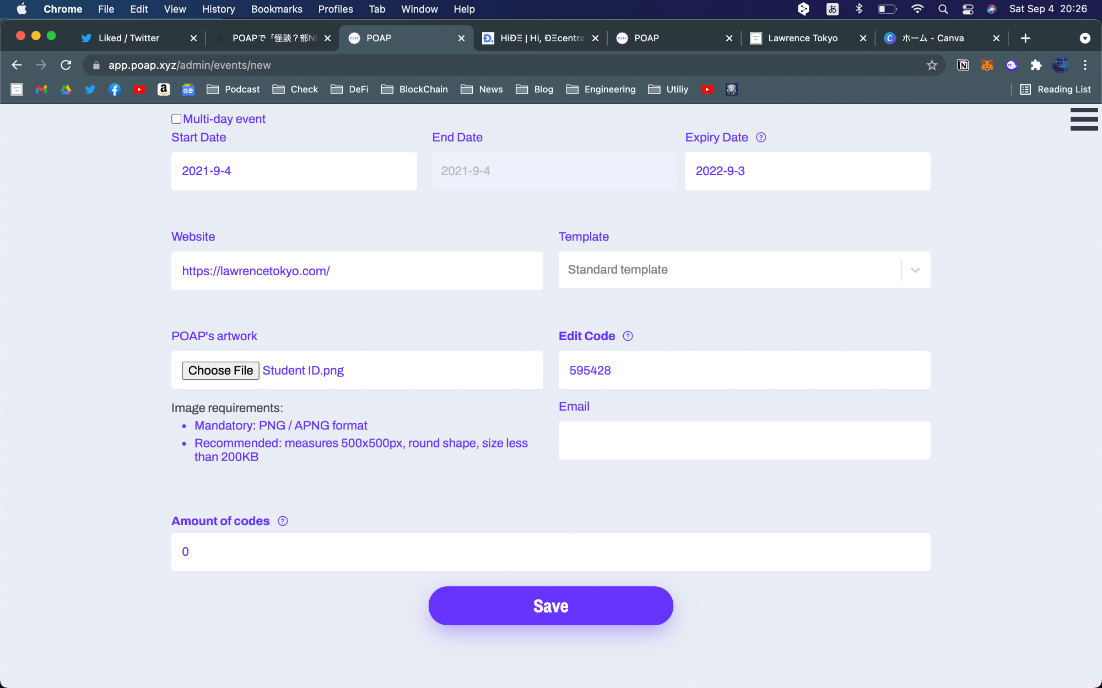
Task: Click the Expiry Date field
Action: (807, 171)
